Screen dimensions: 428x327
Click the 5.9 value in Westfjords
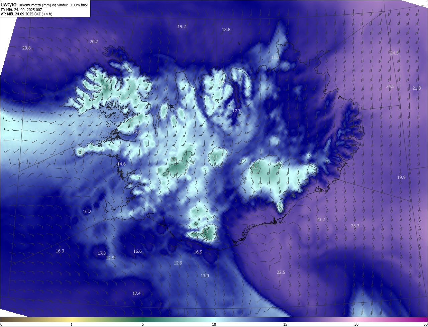tap(106, 88)
